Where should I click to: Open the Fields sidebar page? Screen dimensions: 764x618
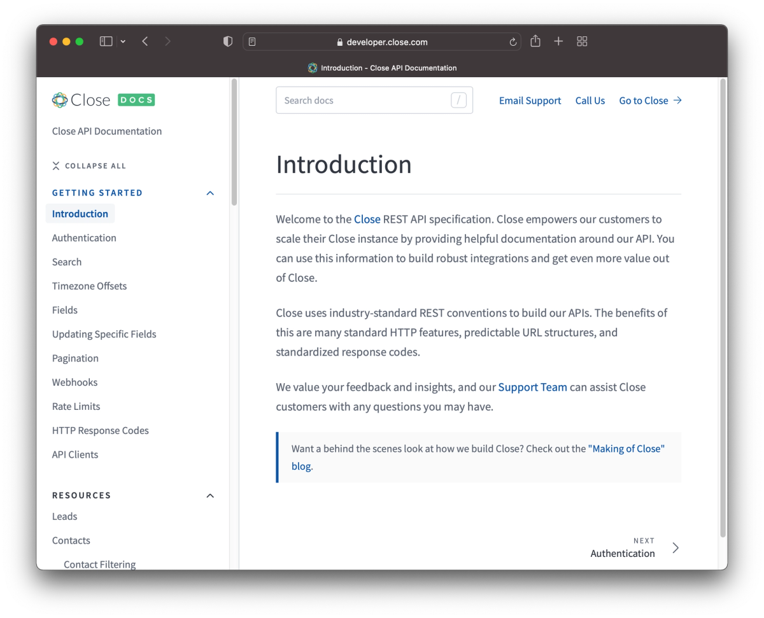(x=65, y=310)
